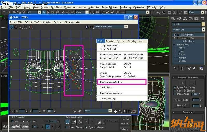Toggle the checker Show Map icon

tap(87, 27)
